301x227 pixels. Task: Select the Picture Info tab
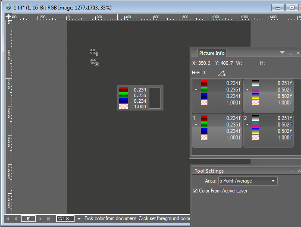(x=212, y=53)
